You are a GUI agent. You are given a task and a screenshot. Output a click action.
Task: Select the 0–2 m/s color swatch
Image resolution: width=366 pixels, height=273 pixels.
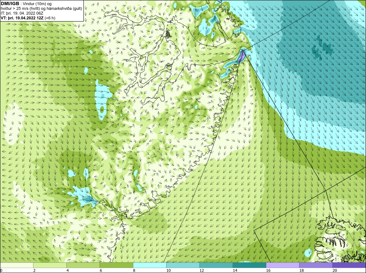(x=16, y=265)
